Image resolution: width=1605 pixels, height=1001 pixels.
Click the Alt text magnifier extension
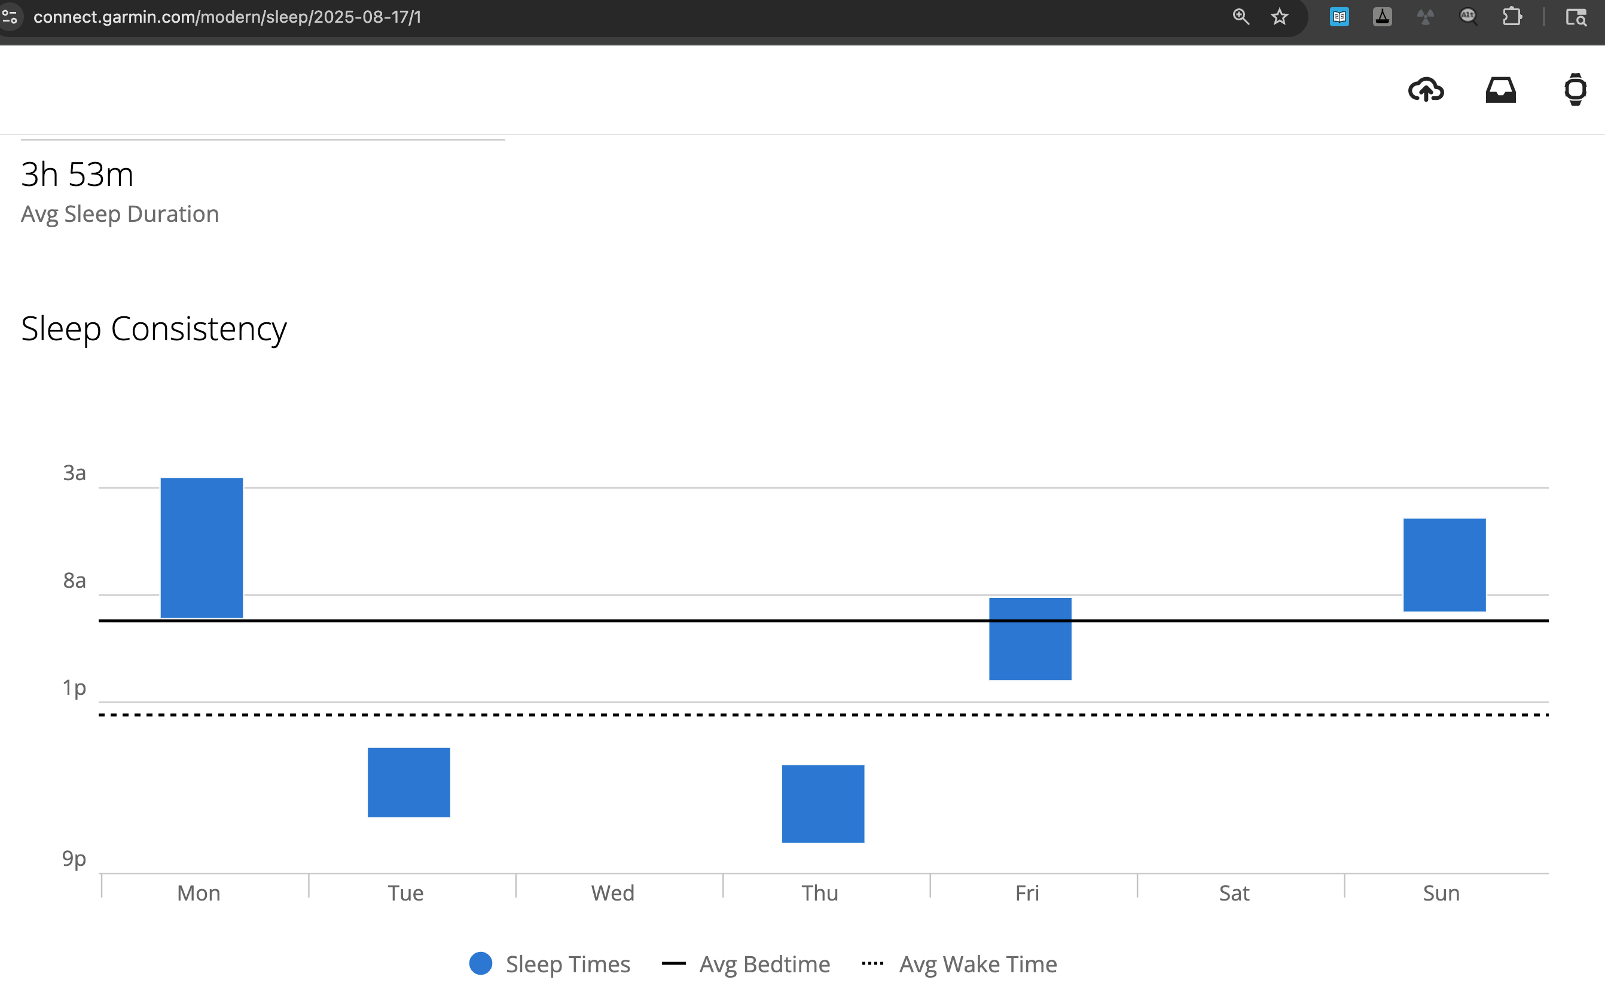tap(1469, 17)
